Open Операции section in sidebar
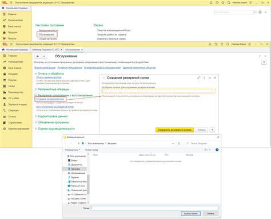271x219 pixels. (x=13, y=111)
